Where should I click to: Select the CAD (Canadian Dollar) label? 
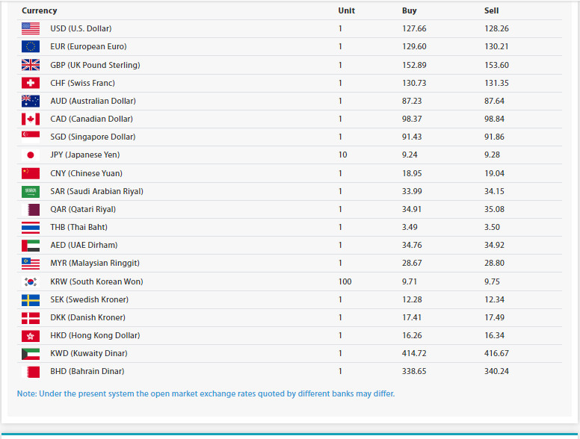(91, 119)
